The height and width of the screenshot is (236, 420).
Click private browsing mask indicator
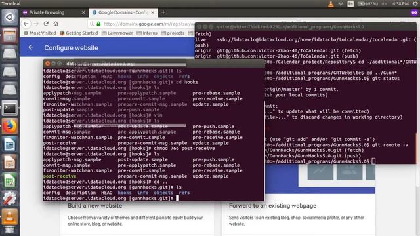tap(414, 12)
